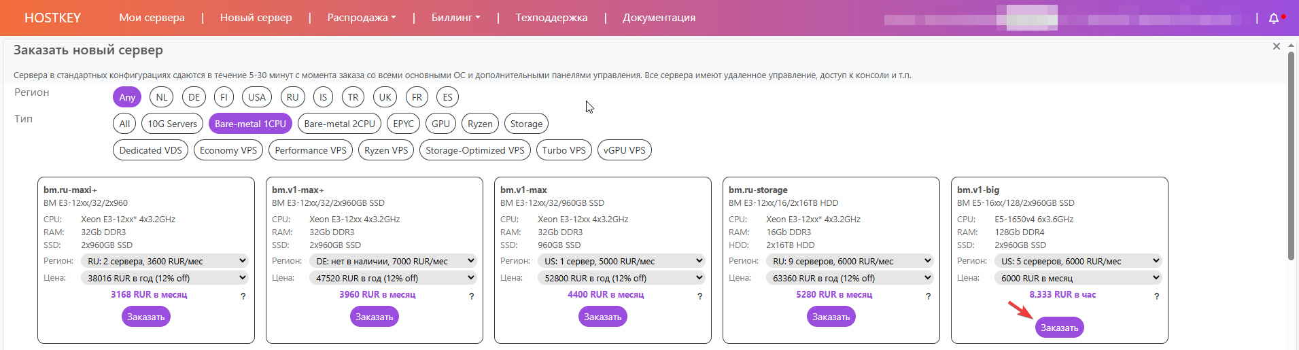Click the bm.ru-storage card title
Viewport: 1299px width, 350px height.
coord(758,190)
